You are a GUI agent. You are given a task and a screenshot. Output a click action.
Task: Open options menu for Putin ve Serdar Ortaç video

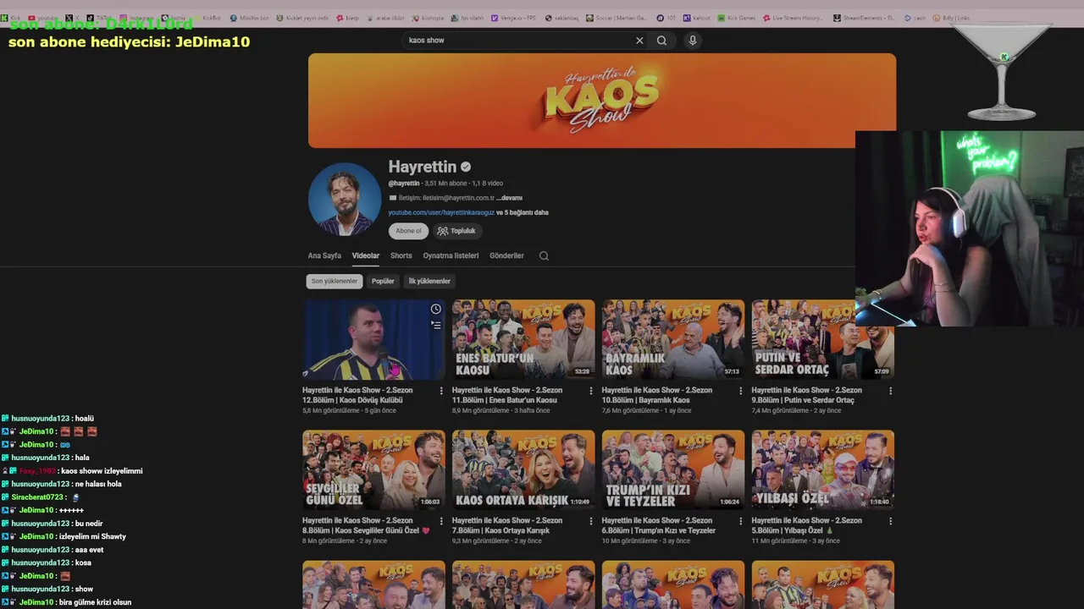click(890, 391)
